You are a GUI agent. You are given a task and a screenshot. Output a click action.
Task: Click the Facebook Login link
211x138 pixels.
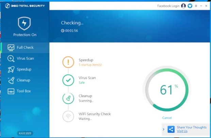pyautogui.click(x=168, y=6)
